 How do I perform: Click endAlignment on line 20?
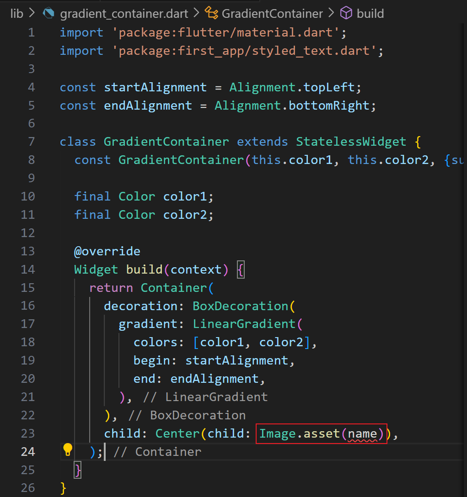pyautogui.click(x=215, y=379)
